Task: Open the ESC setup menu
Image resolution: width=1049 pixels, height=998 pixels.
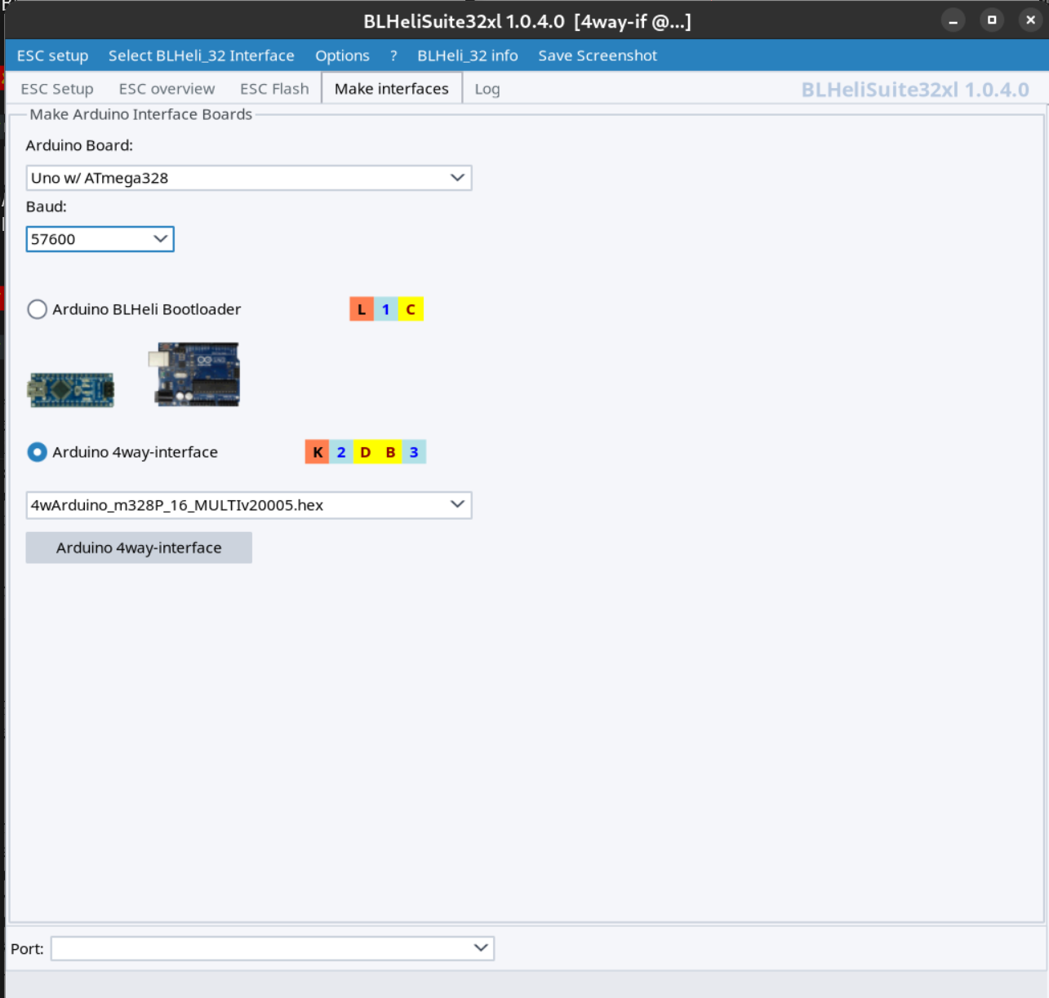Action: coord(52,55)
